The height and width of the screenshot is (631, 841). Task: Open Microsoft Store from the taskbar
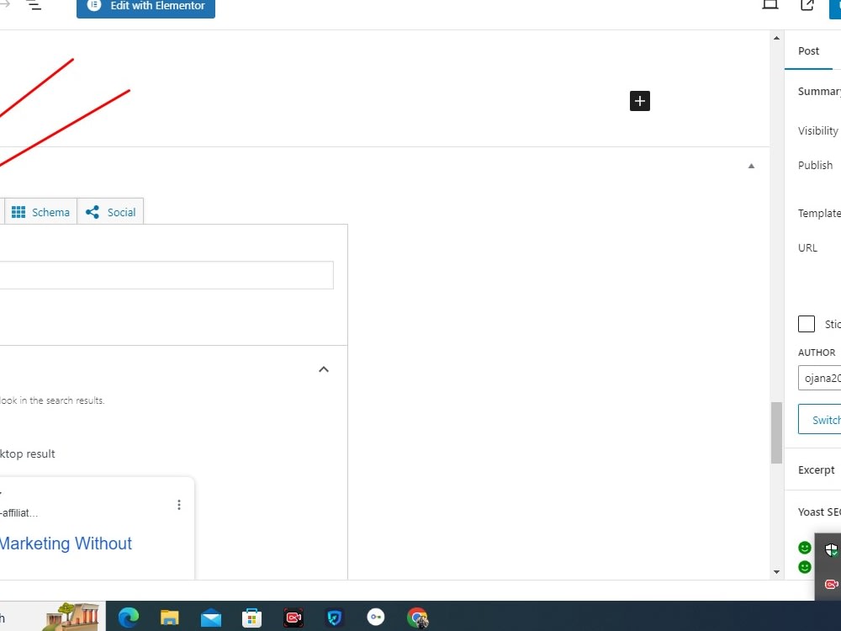(251, 618)
